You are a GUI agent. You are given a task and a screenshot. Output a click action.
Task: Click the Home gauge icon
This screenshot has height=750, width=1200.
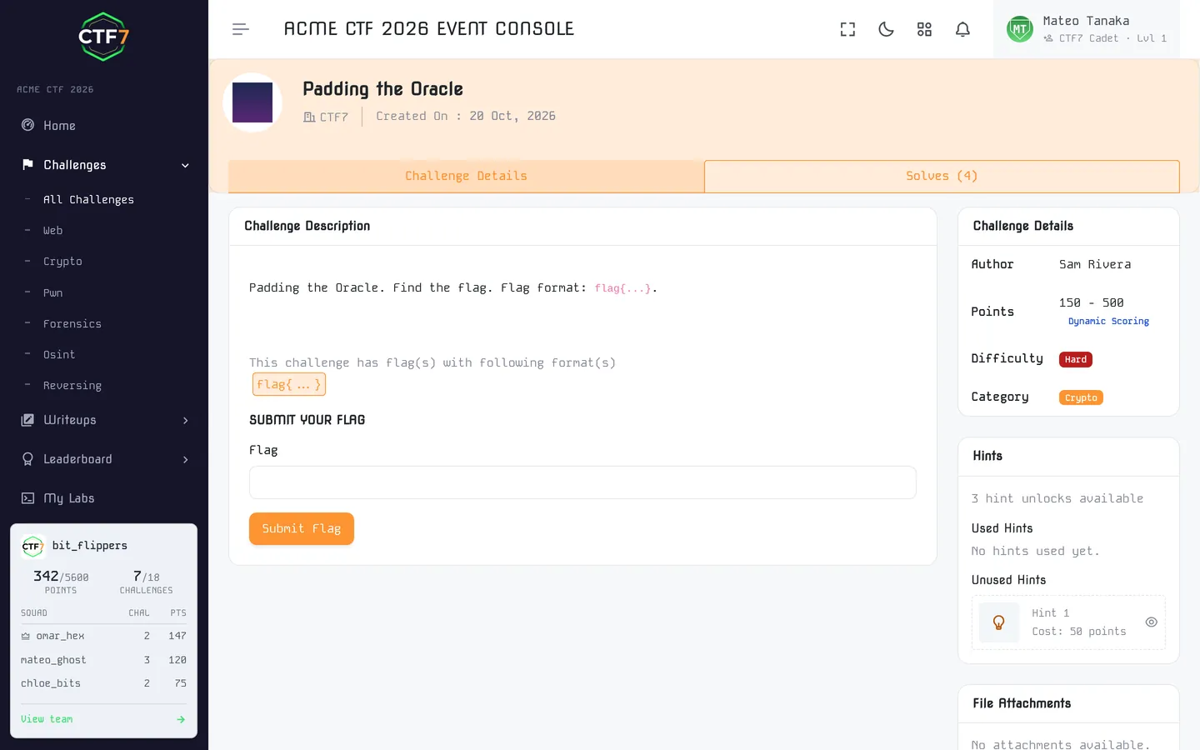[x=27, y=126]
